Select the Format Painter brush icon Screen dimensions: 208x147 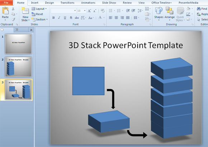pyautogui.click(x=13, y=20)
